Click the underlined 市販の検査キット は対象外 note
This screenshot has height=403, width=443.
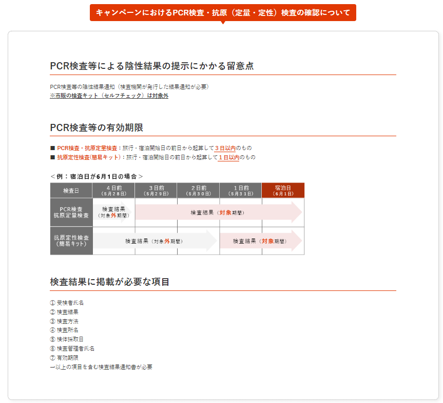click(109, 96)
